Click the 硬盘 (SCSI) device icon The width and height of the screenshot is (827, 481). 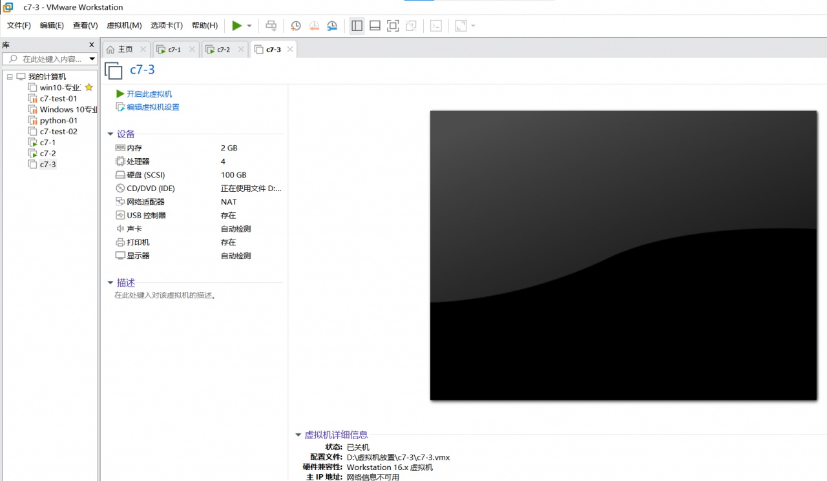pyautogui.click(x=120, y=175)
